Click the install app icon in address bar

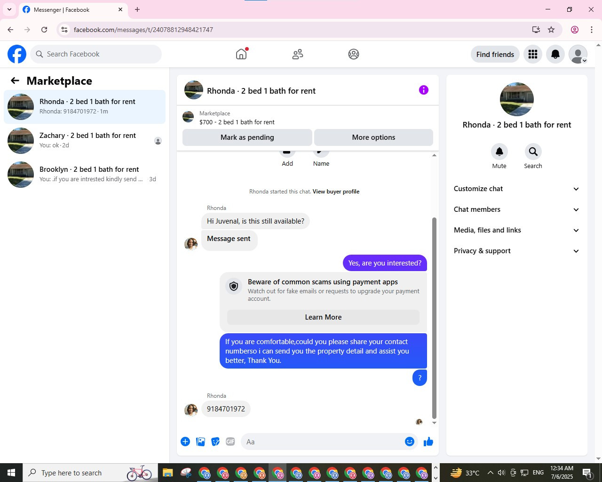(536, 30)
